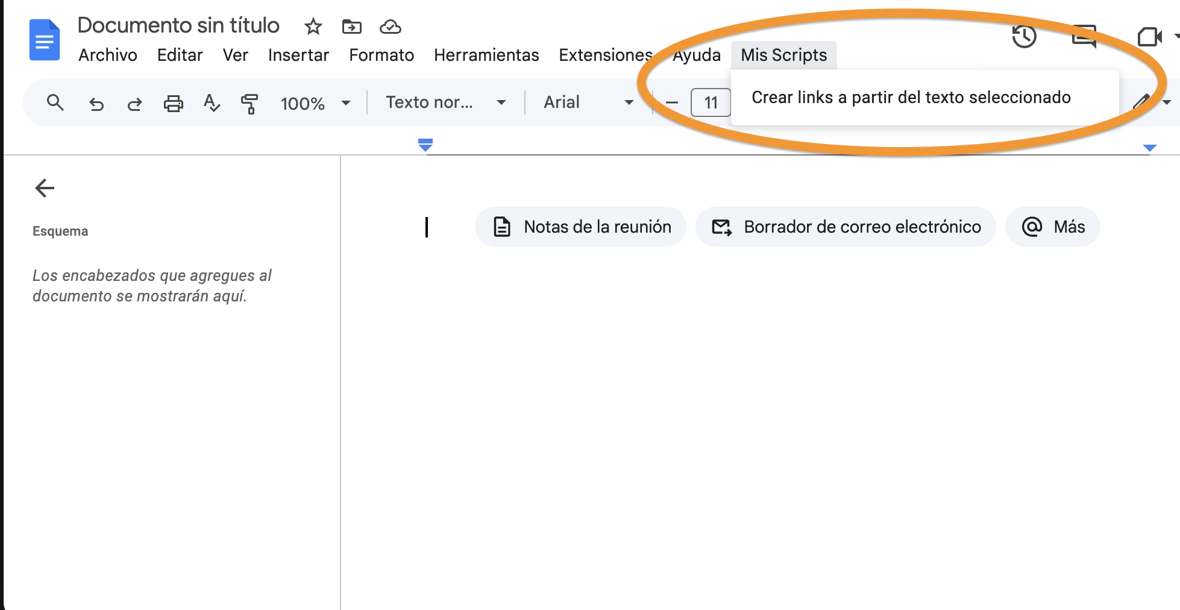Screen dimensions: 1180x610
Task: Decrease the font size
Action: click(x=671, y=103)
